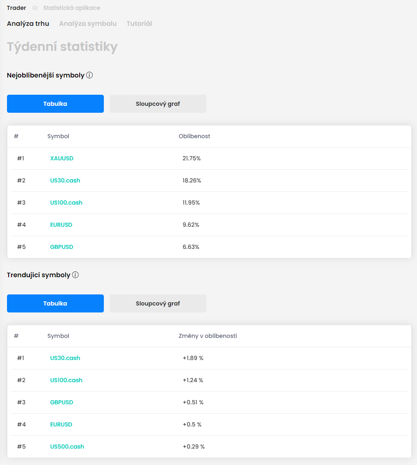Show Tabulka view for Trendující symboly
417x465 pixels.
click(x=55, y=303)
